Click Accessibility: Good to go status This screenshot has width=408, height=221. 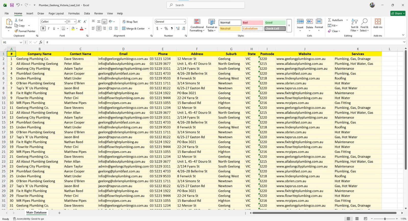29,219
